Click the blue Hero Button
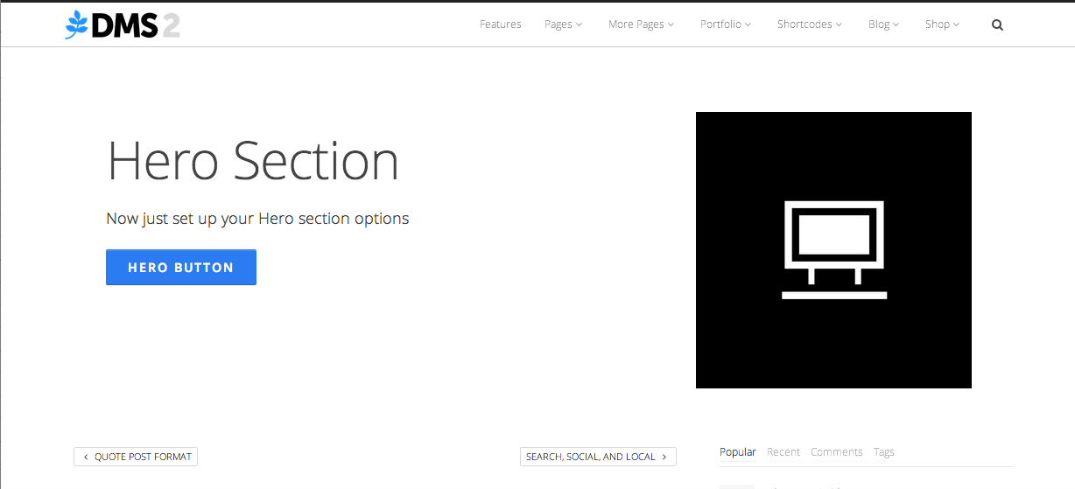The image size is (1075, 489). (181, 268)
